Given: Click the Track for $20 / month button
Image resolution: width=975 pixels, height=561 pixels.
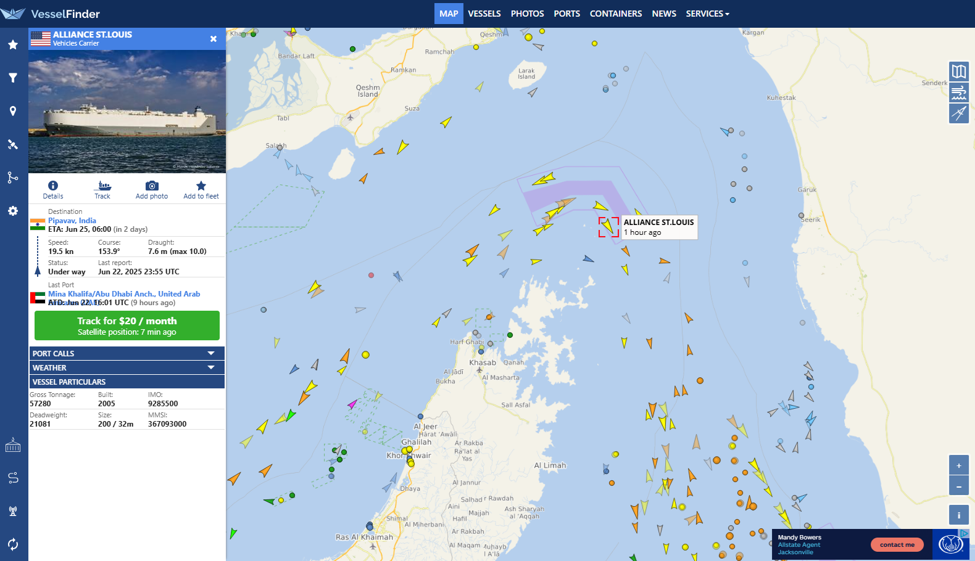Looking at the screenshot, I should point(127,326).
